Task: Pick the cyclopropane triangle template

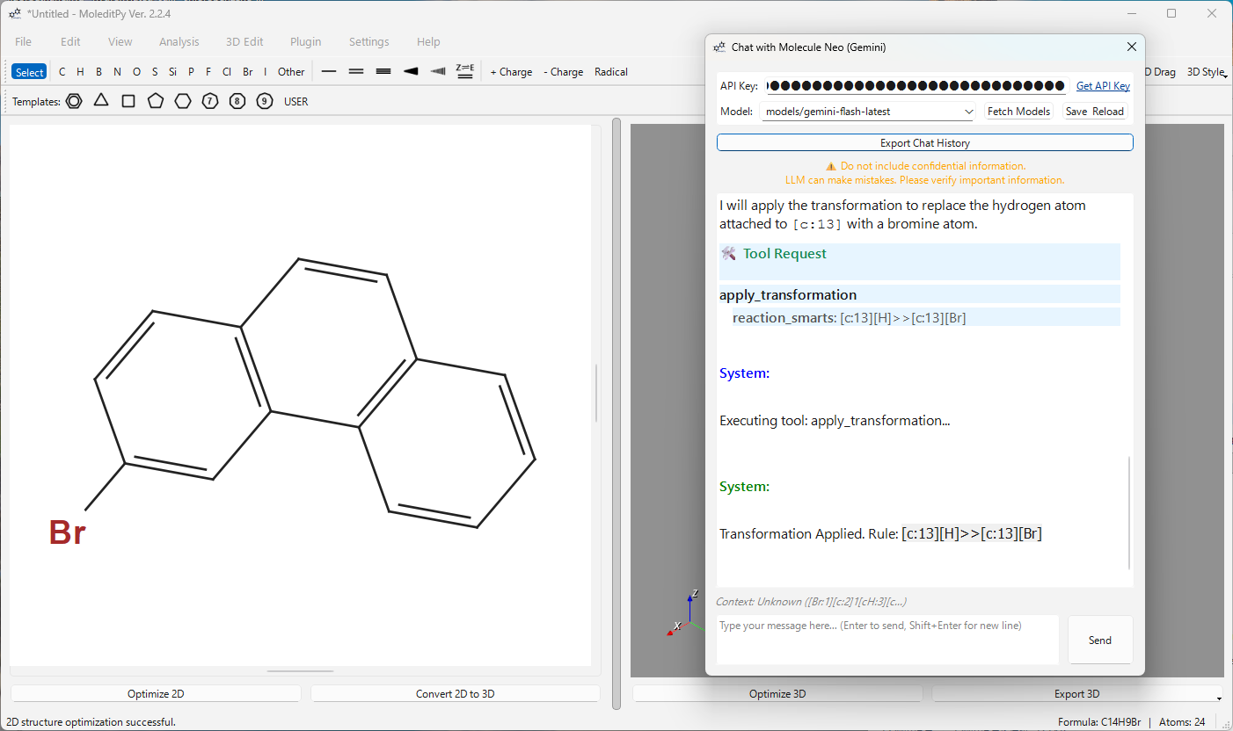Action: 101,101
